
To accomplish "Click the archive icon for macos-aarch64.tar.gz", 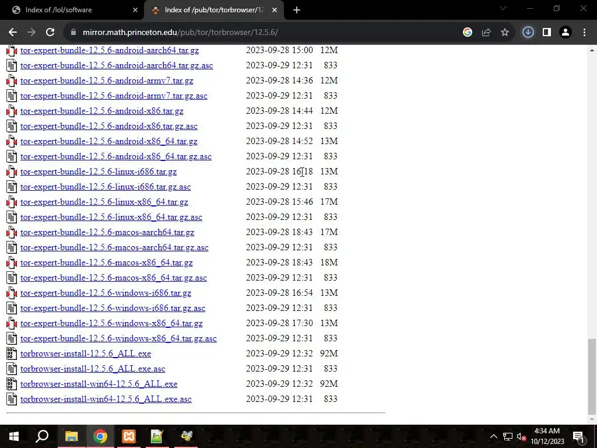I will pyautogui.click(x=12, y=232).
